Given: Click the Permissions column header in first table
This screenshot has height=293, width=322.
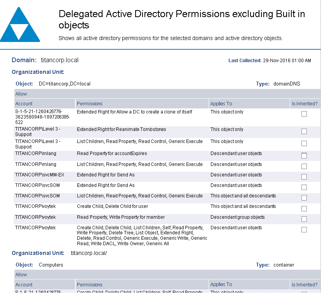Looking at the screenshot, I should (x=90, y=104).
